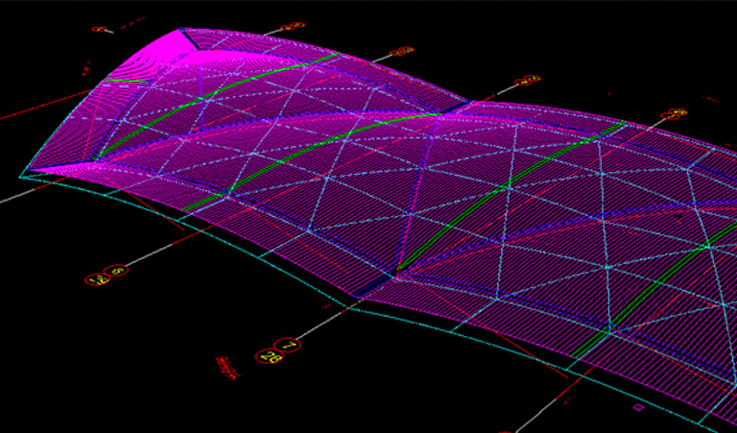Pick the top-left grid bubble above the roof

coord(100,30)
